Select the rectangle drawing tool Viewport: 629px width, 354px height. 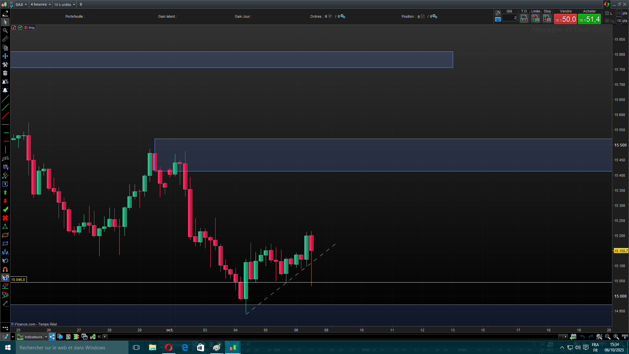coord(5,244)
